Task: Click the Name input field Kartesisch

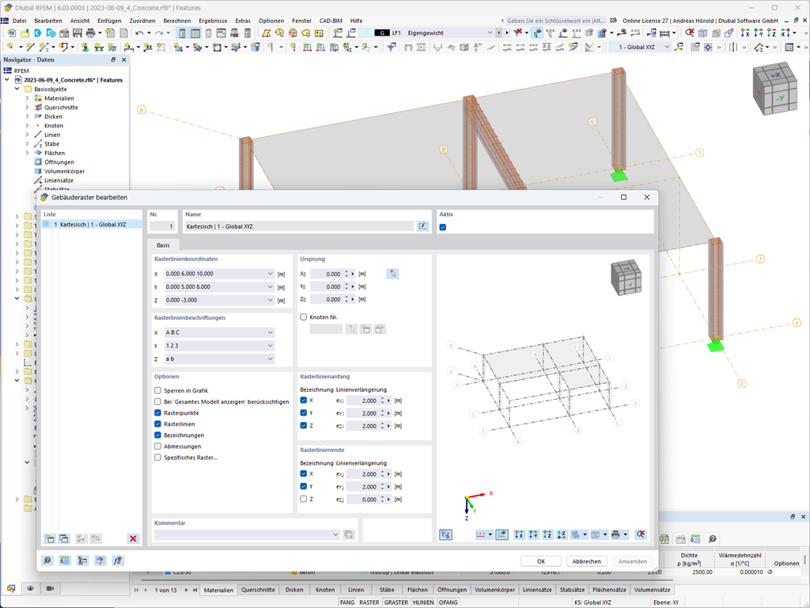Action: (x=300, y=226)
